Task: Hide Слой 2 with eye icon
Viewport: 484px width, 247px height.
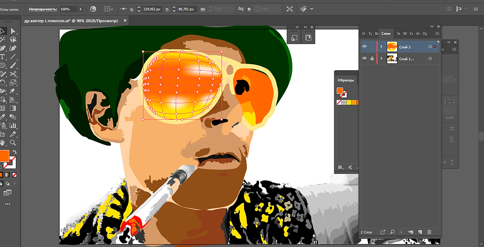Action: [364, 46]
